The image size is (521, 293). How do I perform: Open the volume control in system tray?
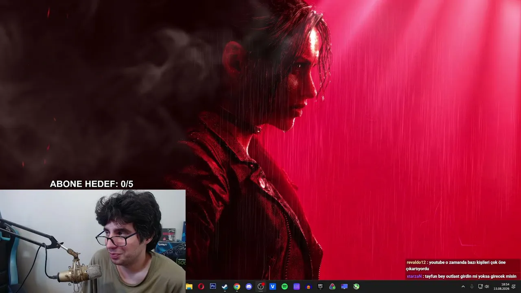(487, 286)
